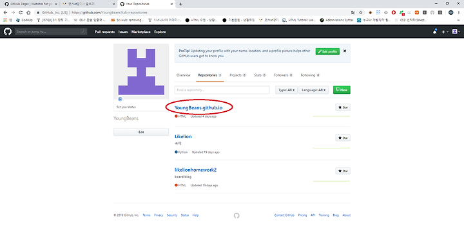Click the Help footer link

pos(196,215)
